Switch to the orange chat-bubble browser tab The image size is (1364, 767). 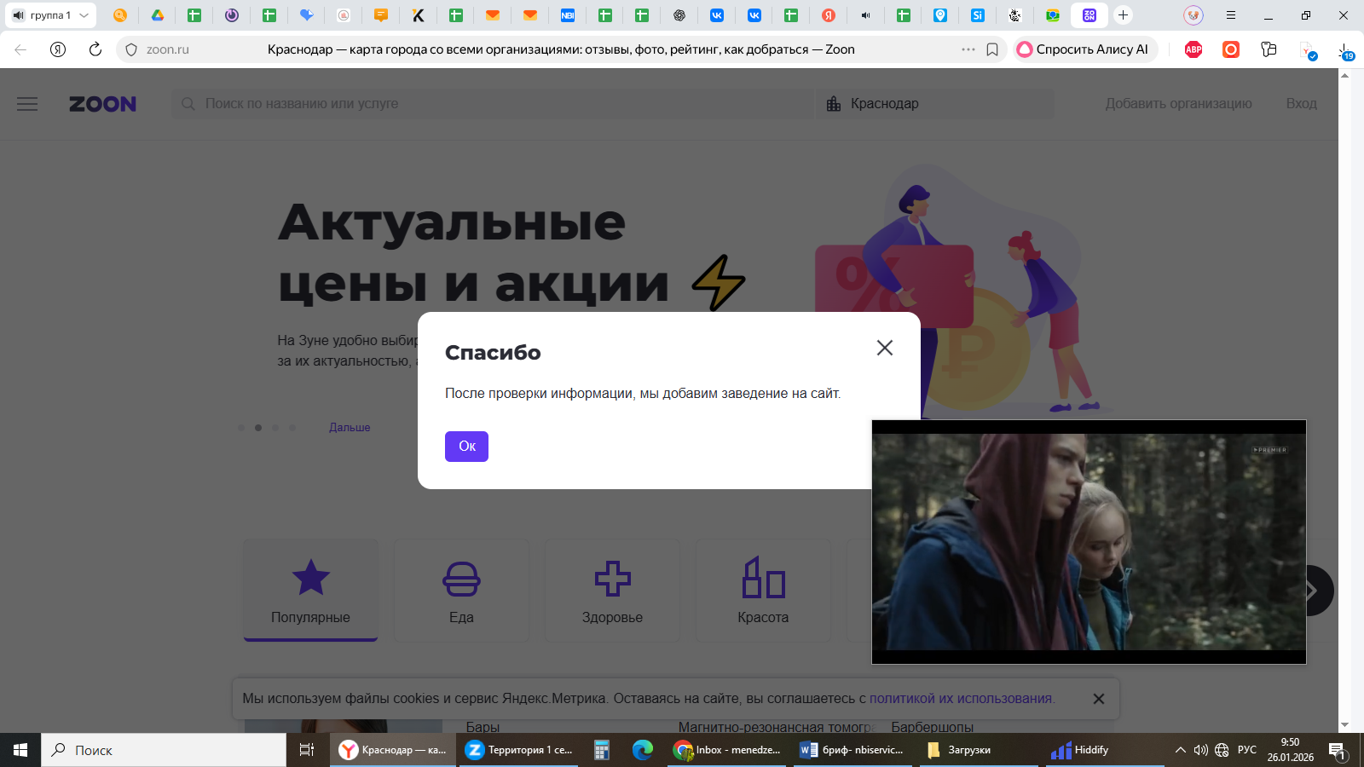(x=381, y=15)
